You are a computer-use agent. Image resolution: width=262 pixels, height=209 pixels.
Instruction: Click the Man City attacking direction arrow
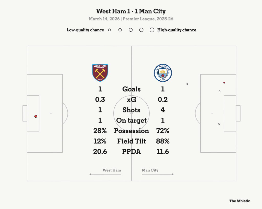(x=158, y=174)
